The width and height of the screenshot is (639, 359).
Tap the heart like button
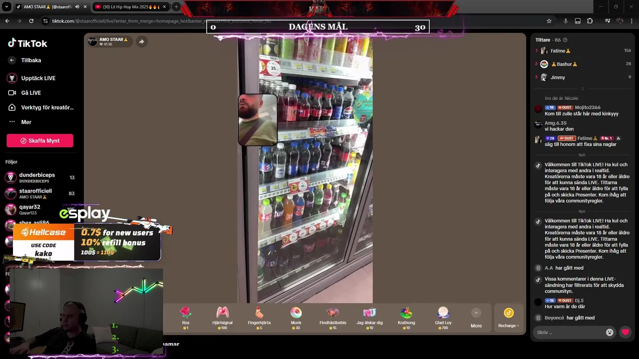625,333
